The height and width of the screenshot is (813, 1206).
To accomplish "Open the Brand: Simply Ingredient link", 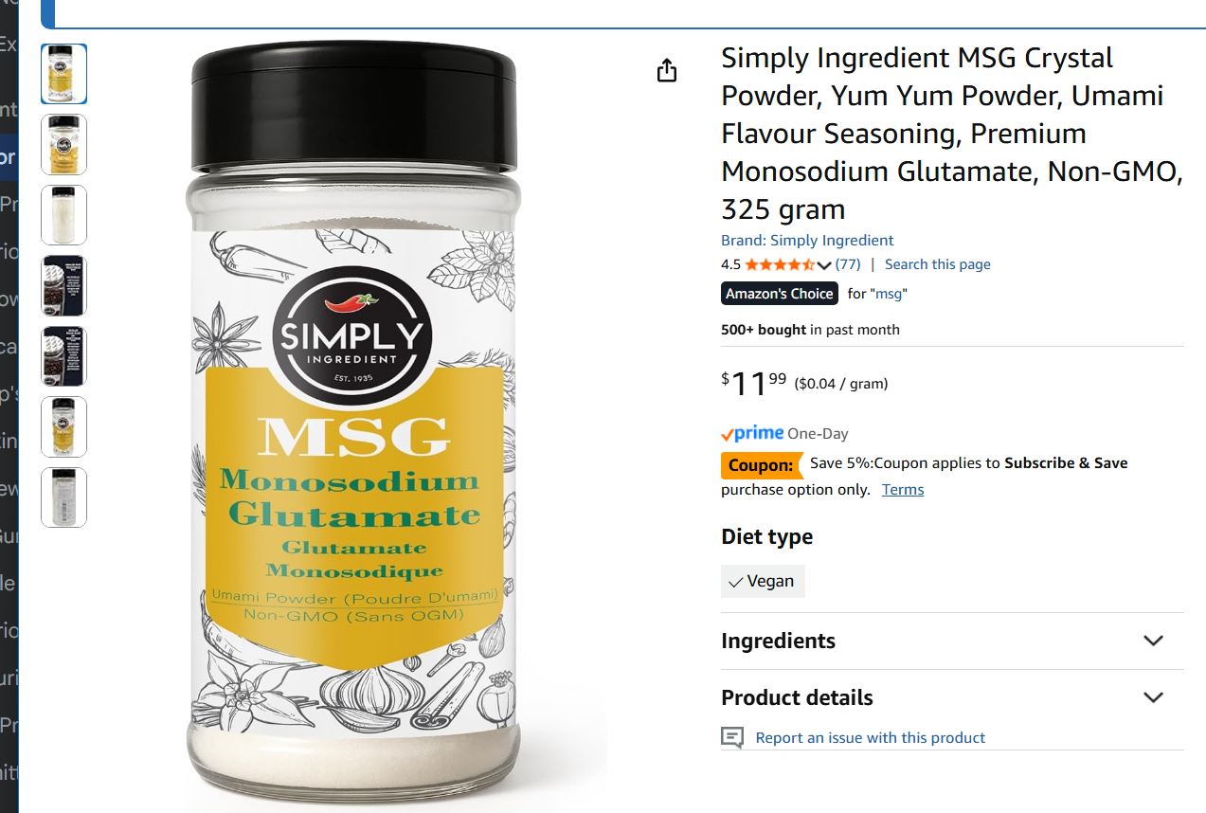I will click(x=807, y=241).
